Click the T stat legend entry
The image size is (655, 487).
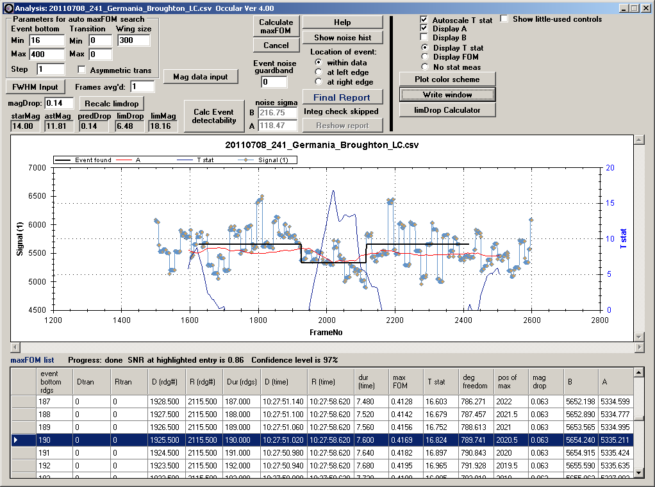196,160
